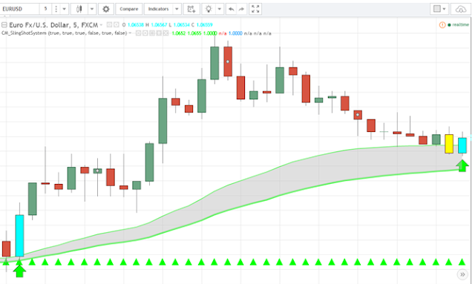This screenshot has height=284, width=475.
Task: Expand the Indicators favorites dropdown arrow
Action: pos(177,9)
